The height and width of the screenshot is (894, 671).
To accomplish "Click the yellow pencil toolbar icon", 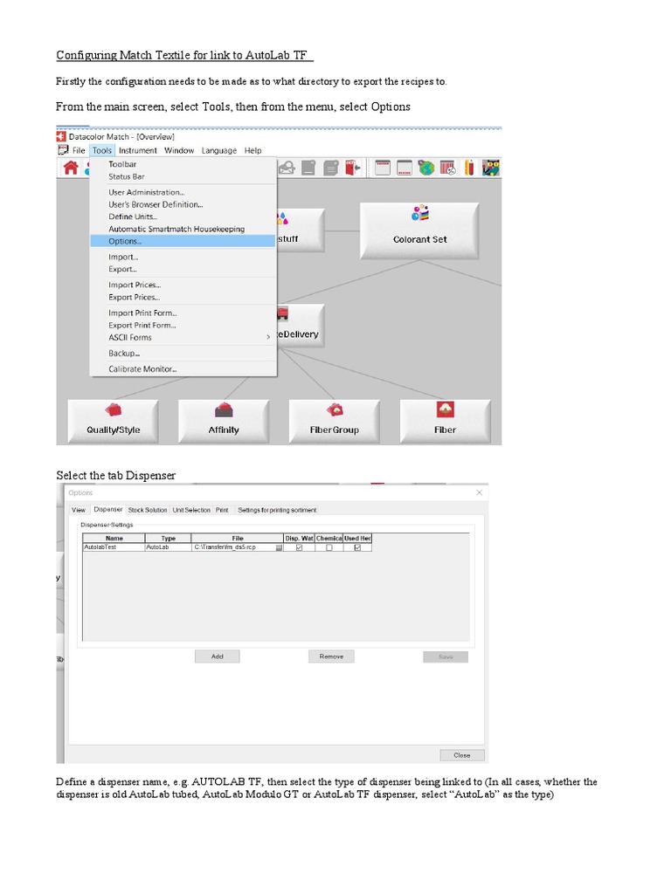I will 469,168.
